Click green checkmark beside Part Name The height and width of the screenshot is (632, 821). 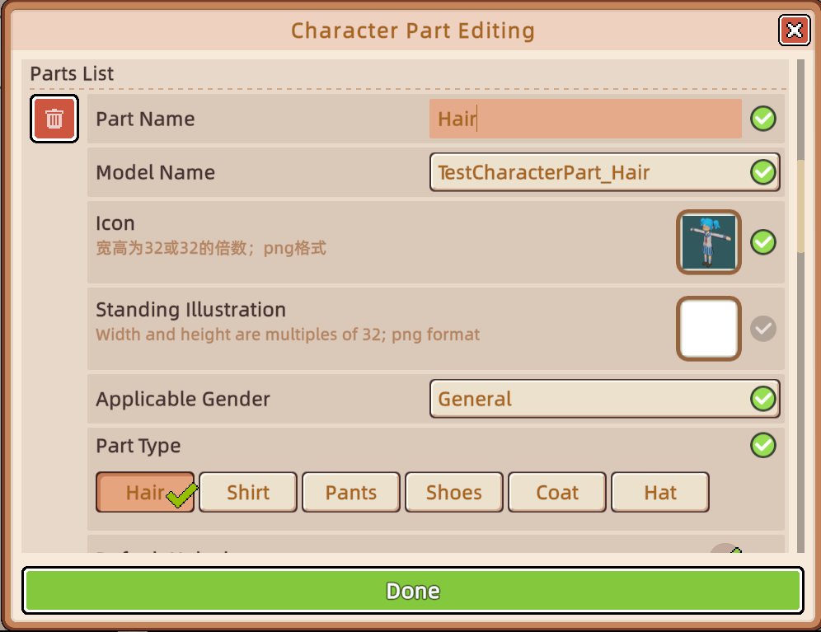click(x=763, y=119)
